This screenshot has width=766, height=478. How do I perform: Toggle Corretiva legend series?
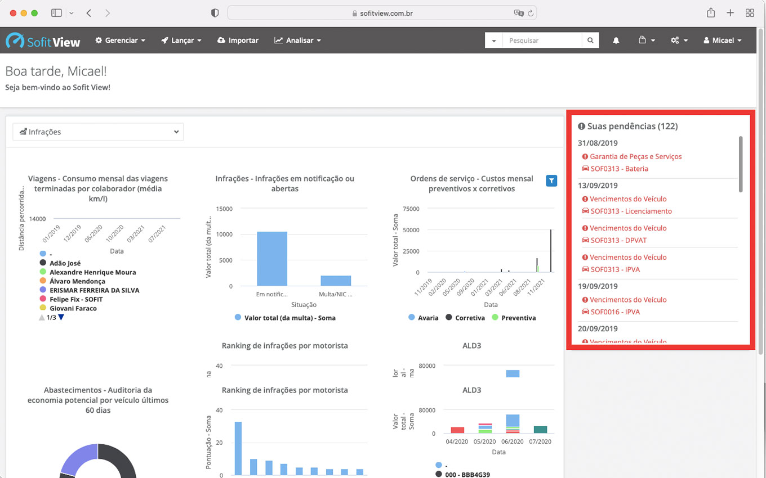tap(465, 318)
